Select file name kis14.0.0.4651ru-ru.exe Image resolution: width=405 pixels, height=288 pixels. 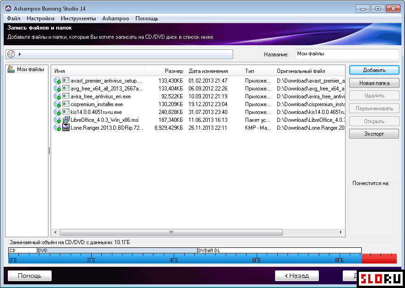(x=96, y=112)
